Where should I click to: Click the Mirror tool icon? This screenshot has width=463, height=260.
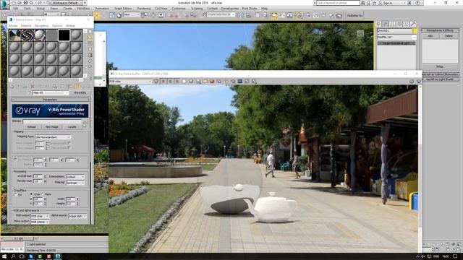point(241,15)
